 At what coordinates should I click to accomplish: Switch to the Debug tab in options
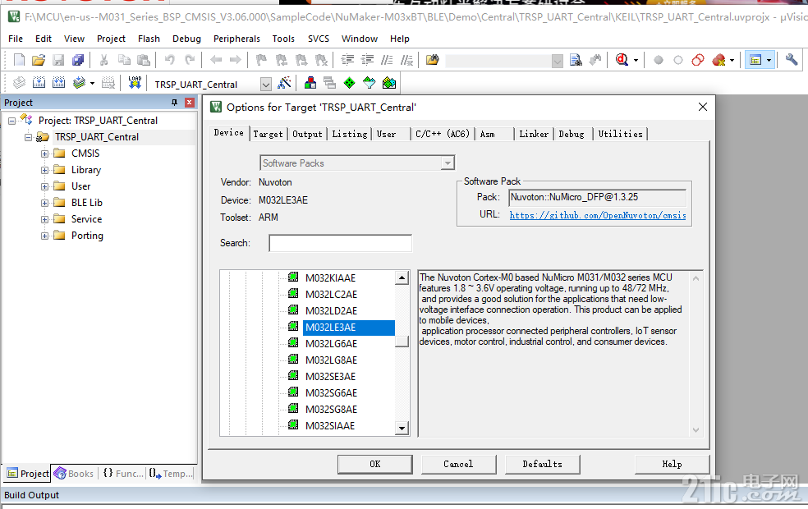pos(572,134)
